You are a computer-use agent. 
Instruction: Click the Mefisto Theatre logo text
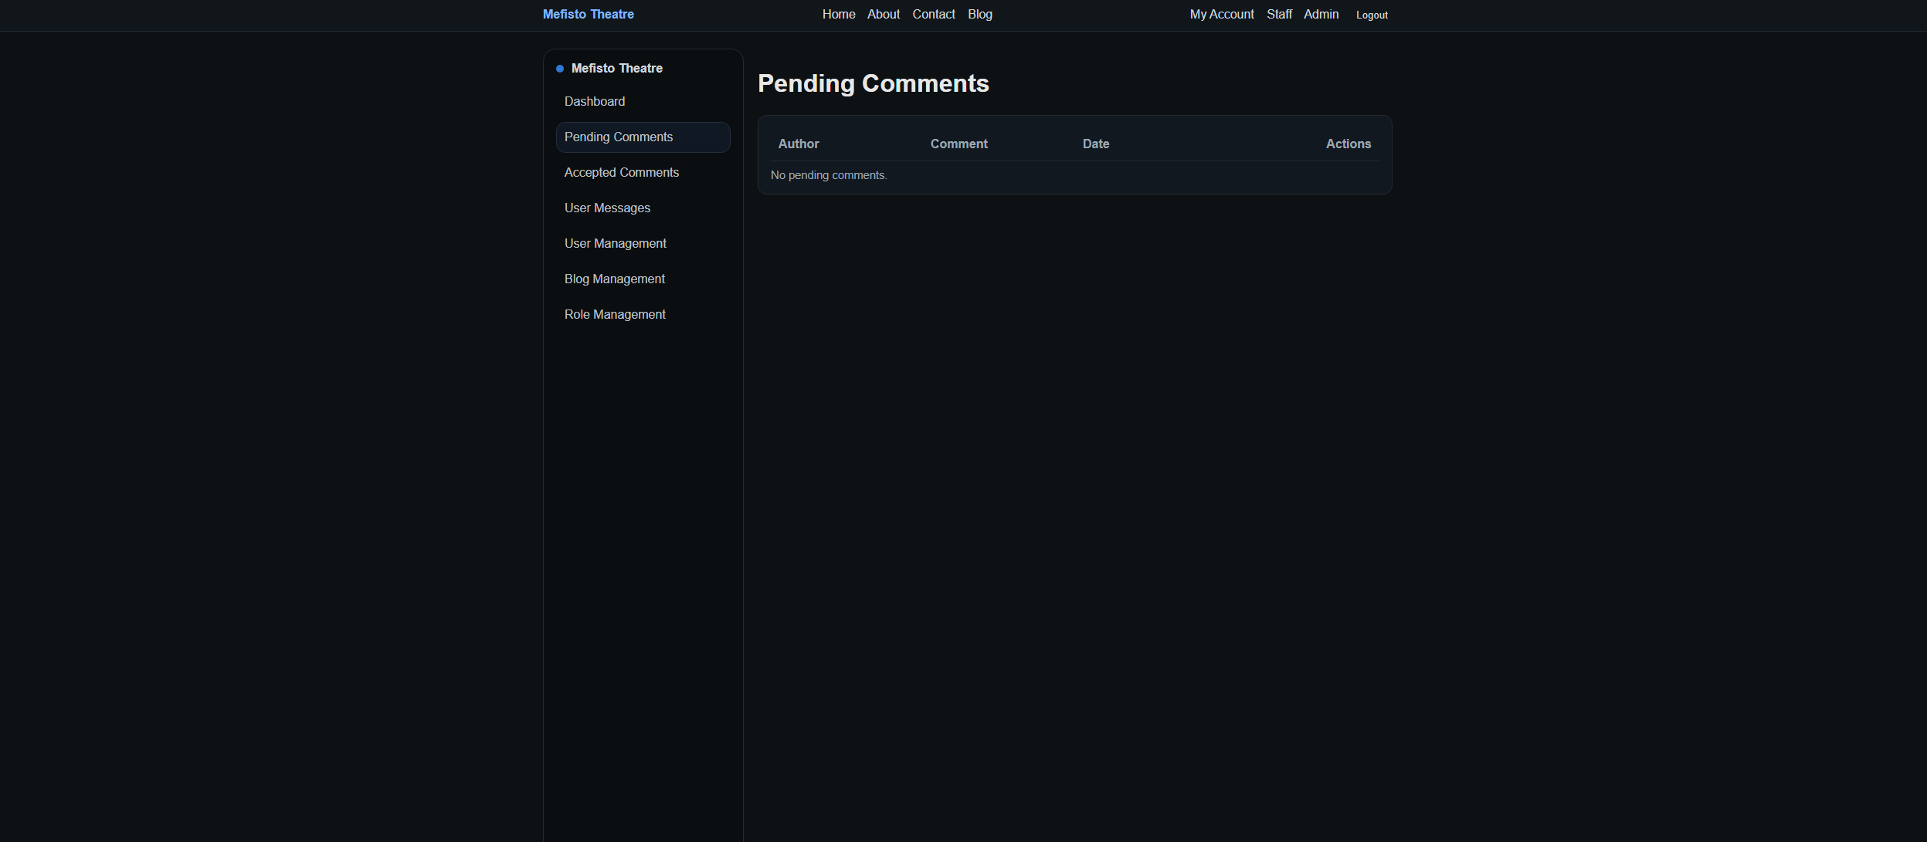(x=588, y=14)
